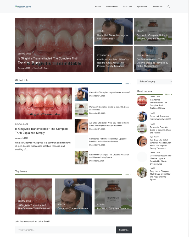This screenshot has height=237, width=189.
Task: Click the arrow beside Global info More
Action: 131,83
